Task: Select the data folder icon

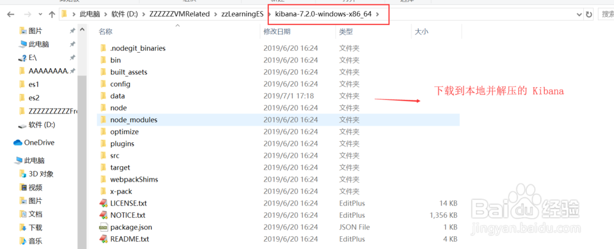Action: 103,96
